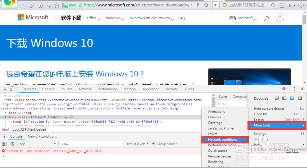The image size is (307, 168).
Task: Click the Styles pane Filter field
Action: 231,104
